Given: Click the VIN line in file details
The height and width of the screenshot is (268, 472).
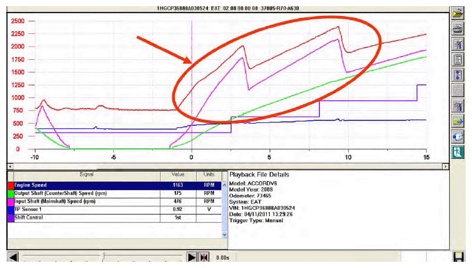Looking at the screenshot, I should click(x=262, y=208).
